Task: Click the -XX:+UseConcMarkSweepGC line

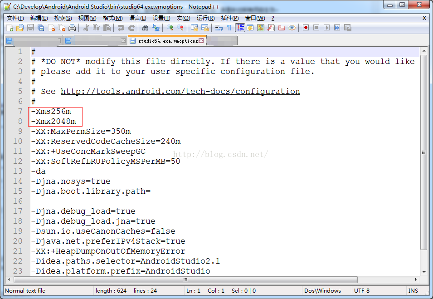Action: pos(88,152)
